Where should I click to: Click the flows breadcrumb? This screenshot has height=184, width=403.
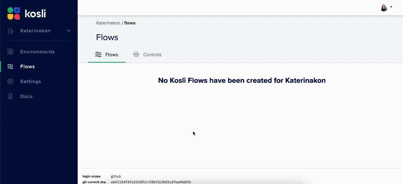(x=130, y=23)
